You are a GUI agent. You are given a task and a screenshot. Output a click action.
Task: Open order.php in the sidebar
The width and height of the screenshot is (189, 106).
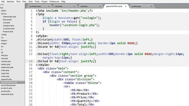tap(5, 76)
